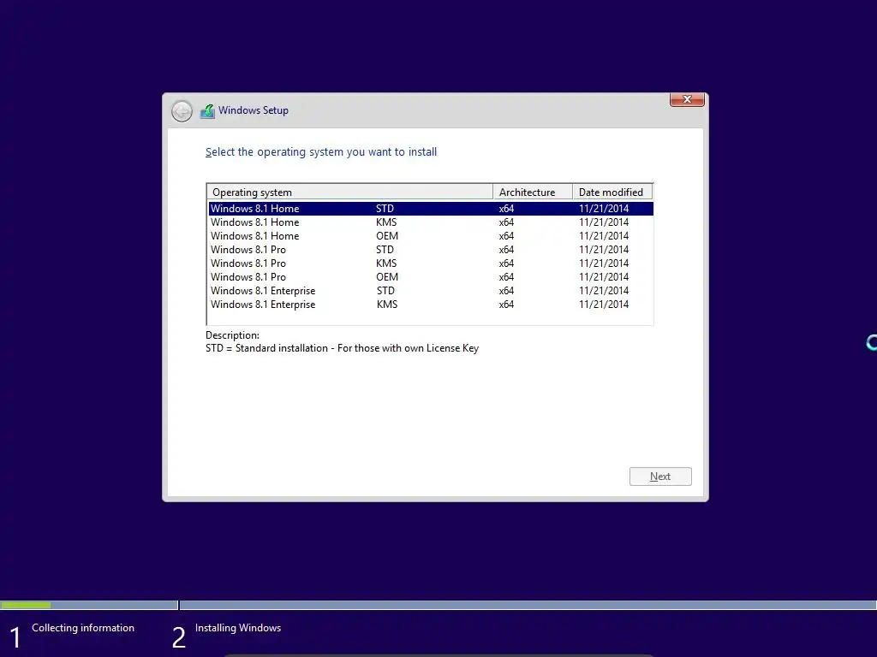Select Windows 8.1 Pro OEM row
This screenshot has width=877, height=657.
[x=431, y=277]
